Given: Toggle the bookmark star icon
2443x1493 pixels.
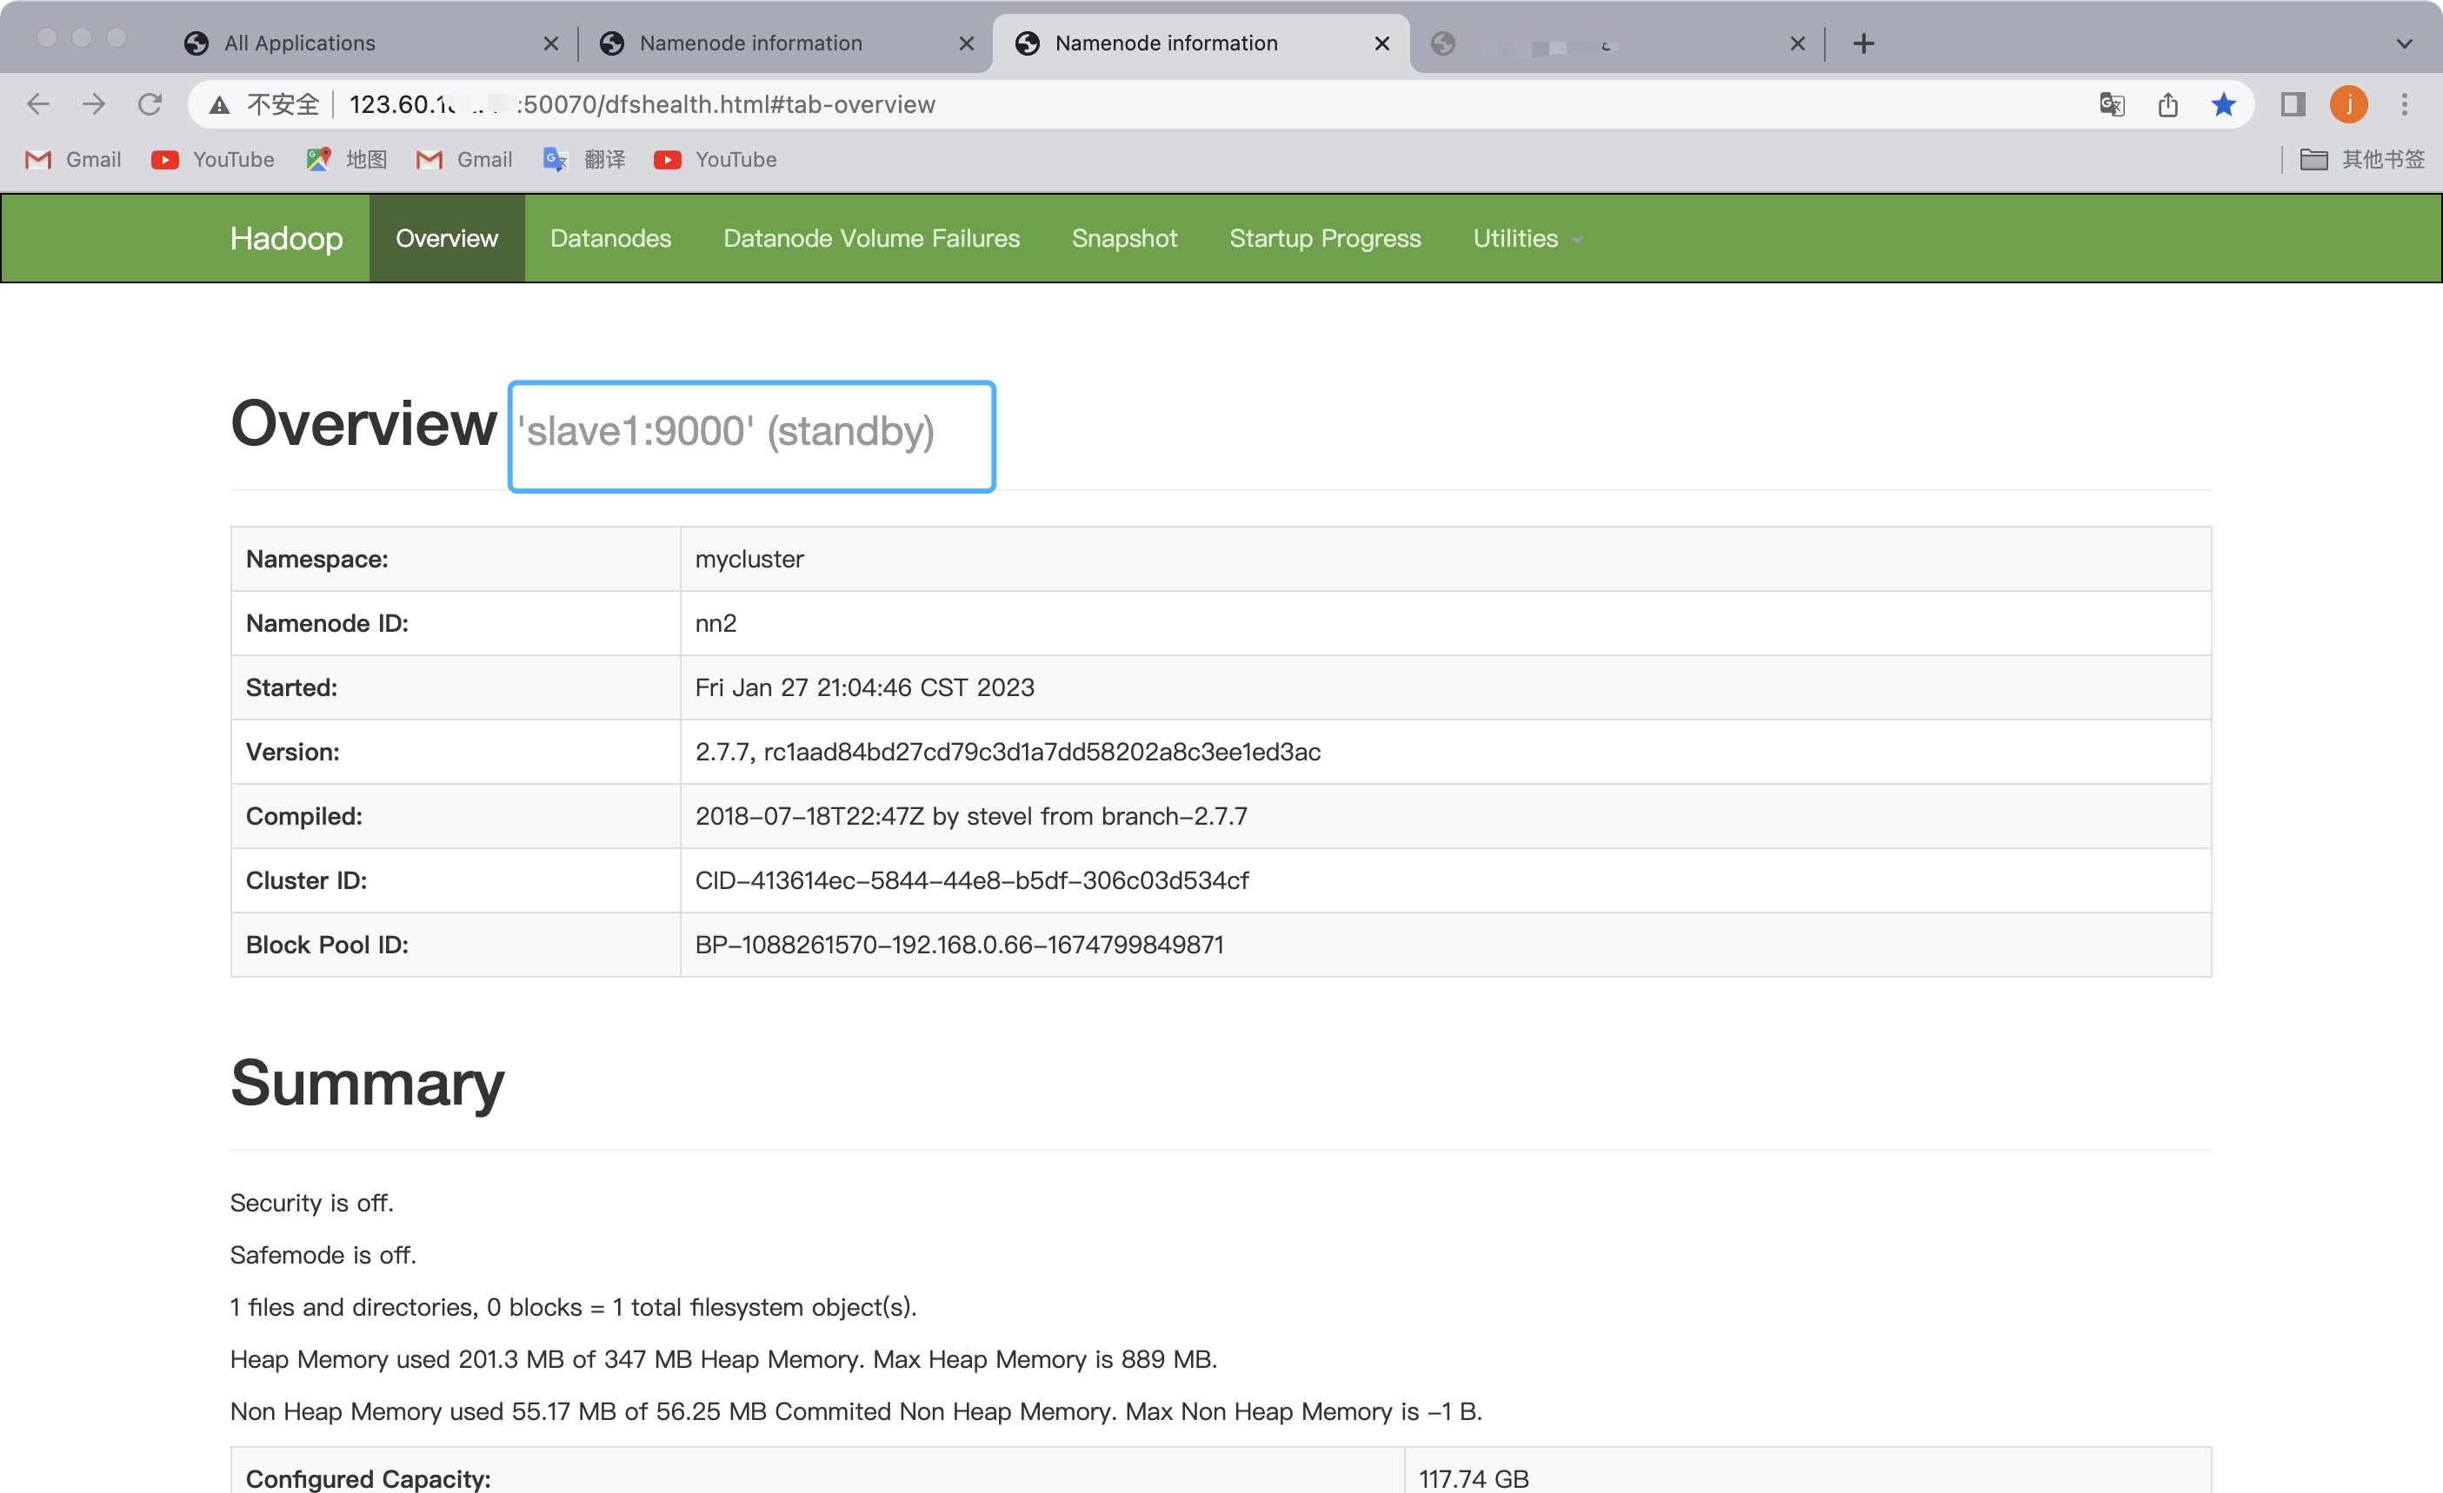Looking at the screenshot, I should (x=2224, y=104).
